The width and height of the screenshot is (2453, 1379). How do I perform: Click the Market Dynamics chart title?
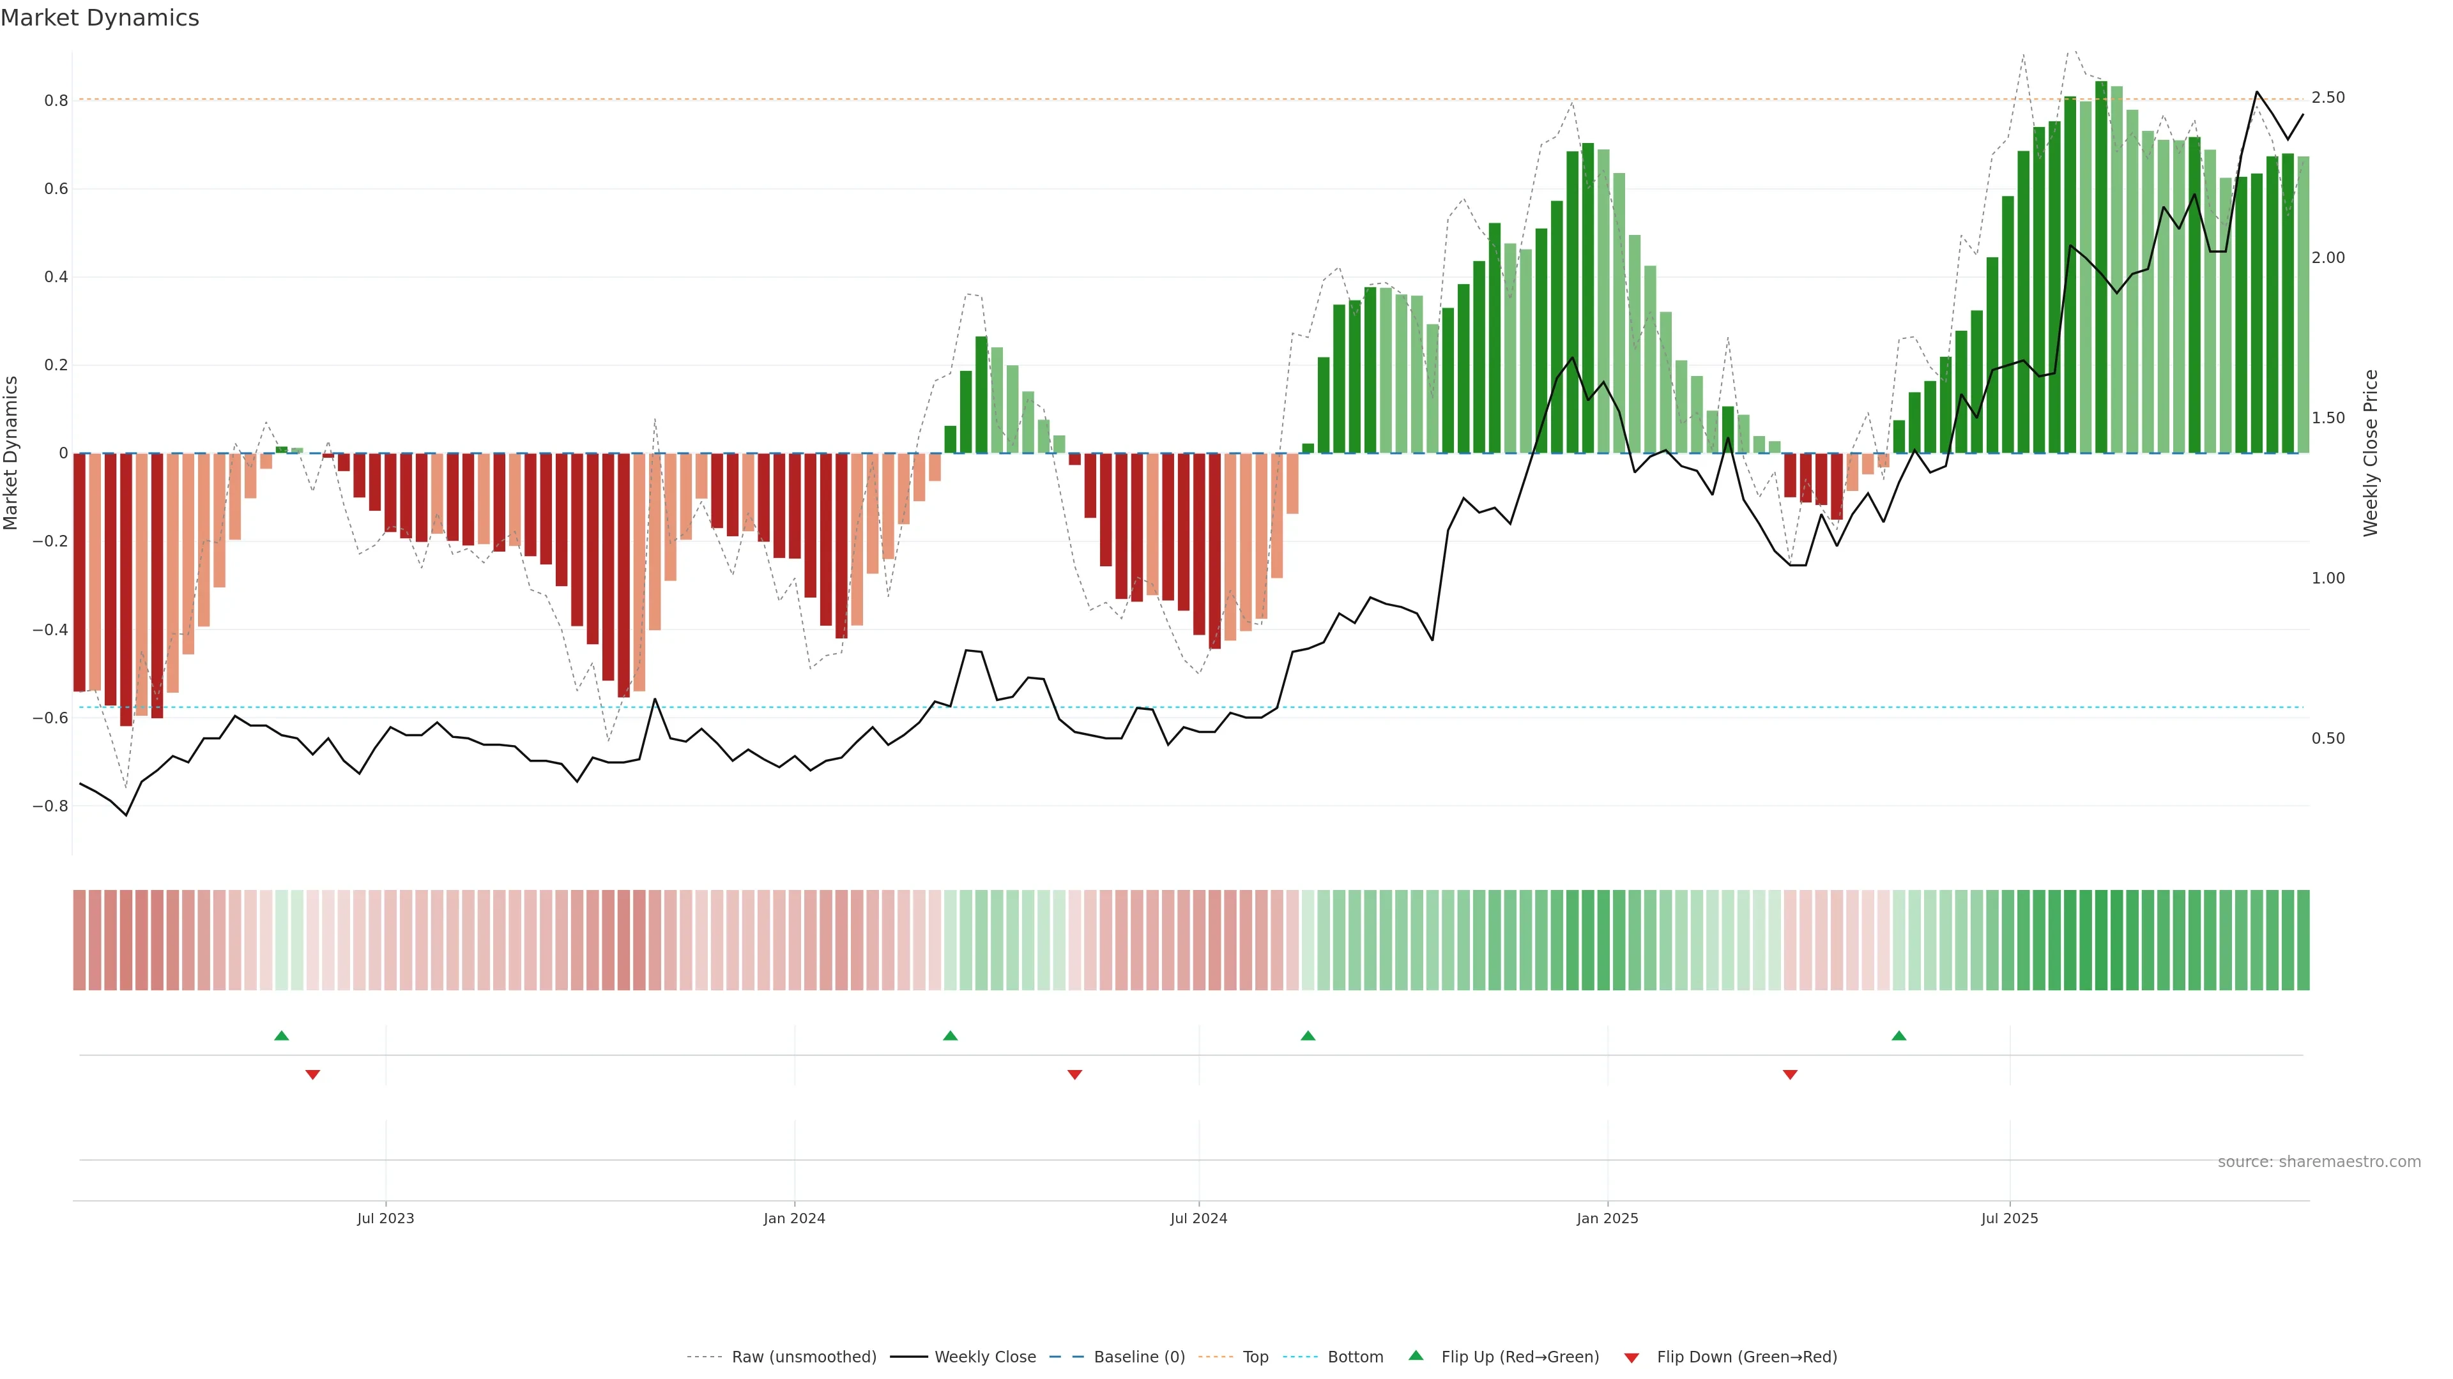point(100,18)
